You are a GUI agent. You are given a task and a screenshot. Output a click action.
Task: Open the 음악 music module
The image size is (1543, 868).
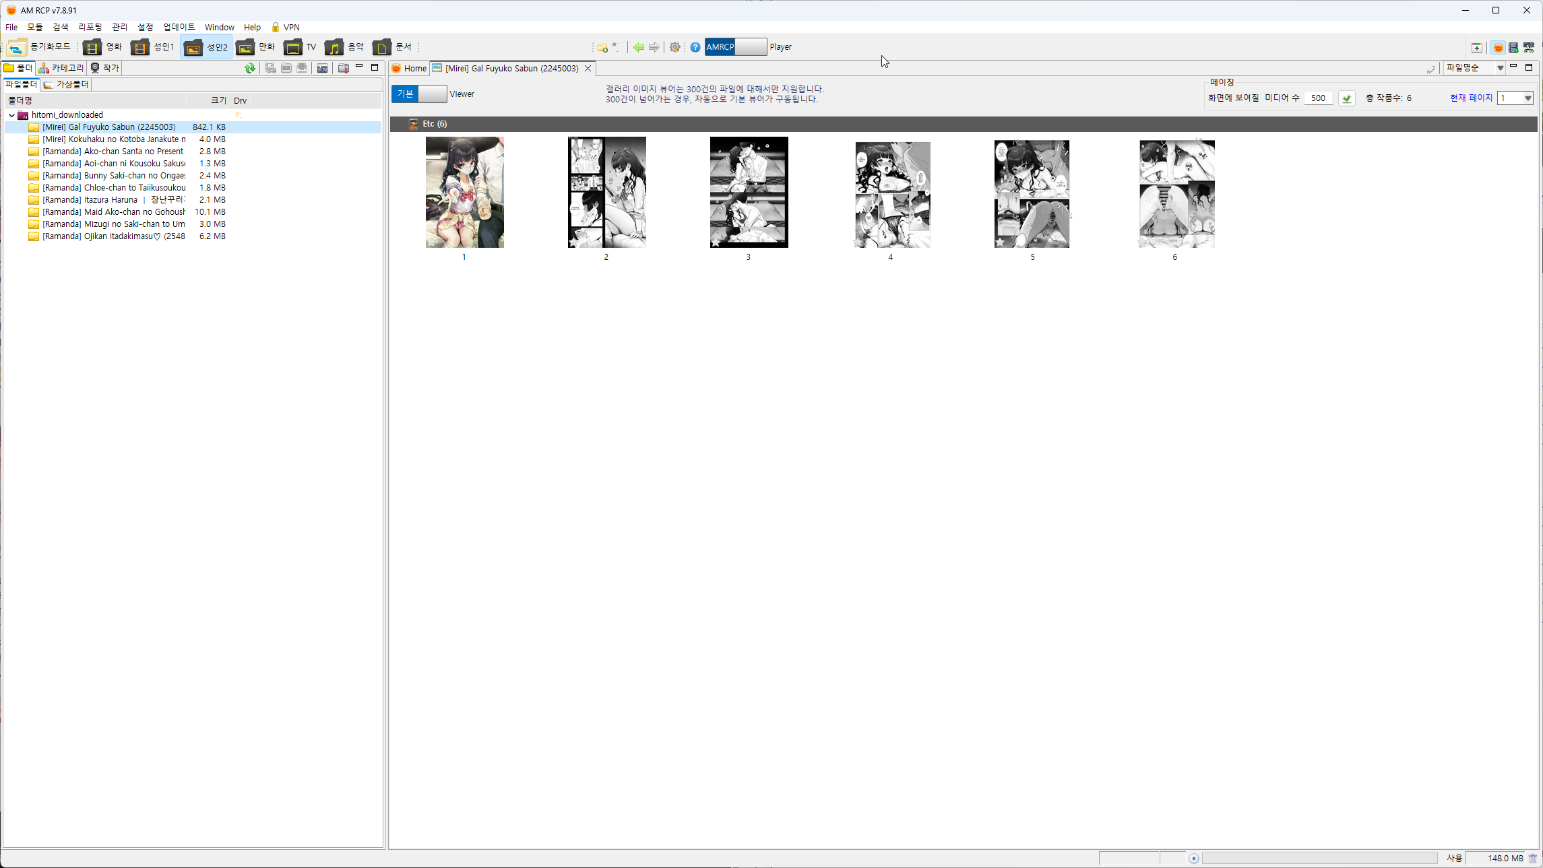point(344,47)
